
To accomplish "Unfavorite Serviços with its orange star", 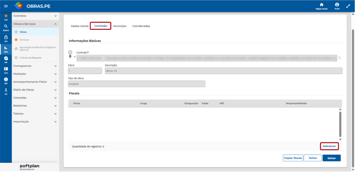I will coord(16,39).
